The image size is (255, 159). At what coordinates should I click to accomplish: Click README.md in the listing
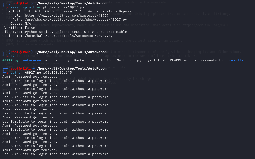179,60
